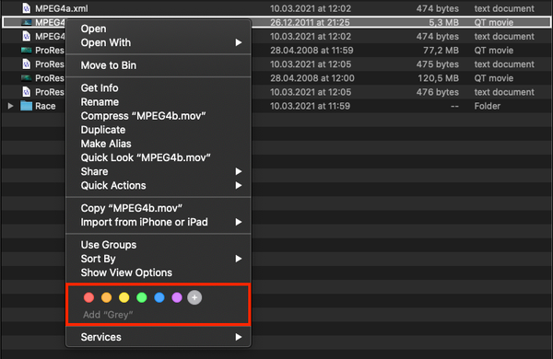The image size is (553, 359).
Task: Click the Folder kind label for Race
Action: [x=487, y=106]
